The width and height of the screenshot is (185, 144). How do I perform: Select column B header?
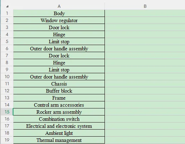(x=145, y=6)
